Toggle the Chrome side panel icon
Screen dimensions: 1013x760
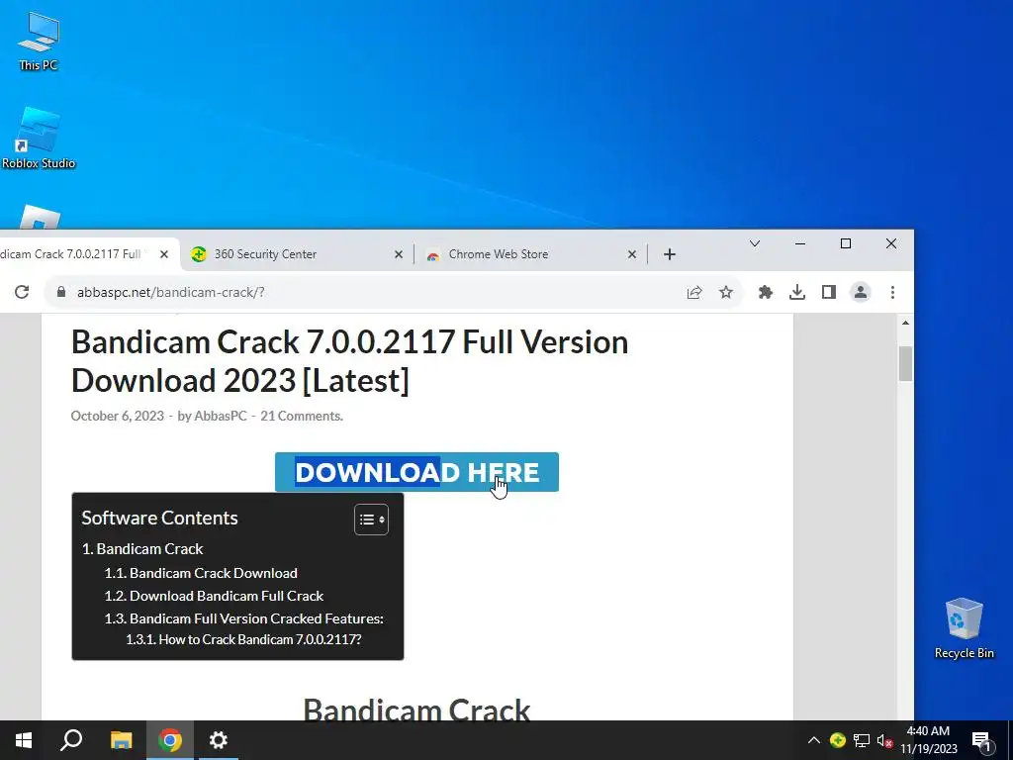click(x=829, y=292)
